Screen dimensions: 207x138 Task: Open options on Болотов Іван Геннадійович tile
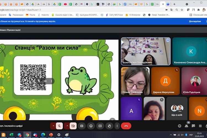click(168, 40)
